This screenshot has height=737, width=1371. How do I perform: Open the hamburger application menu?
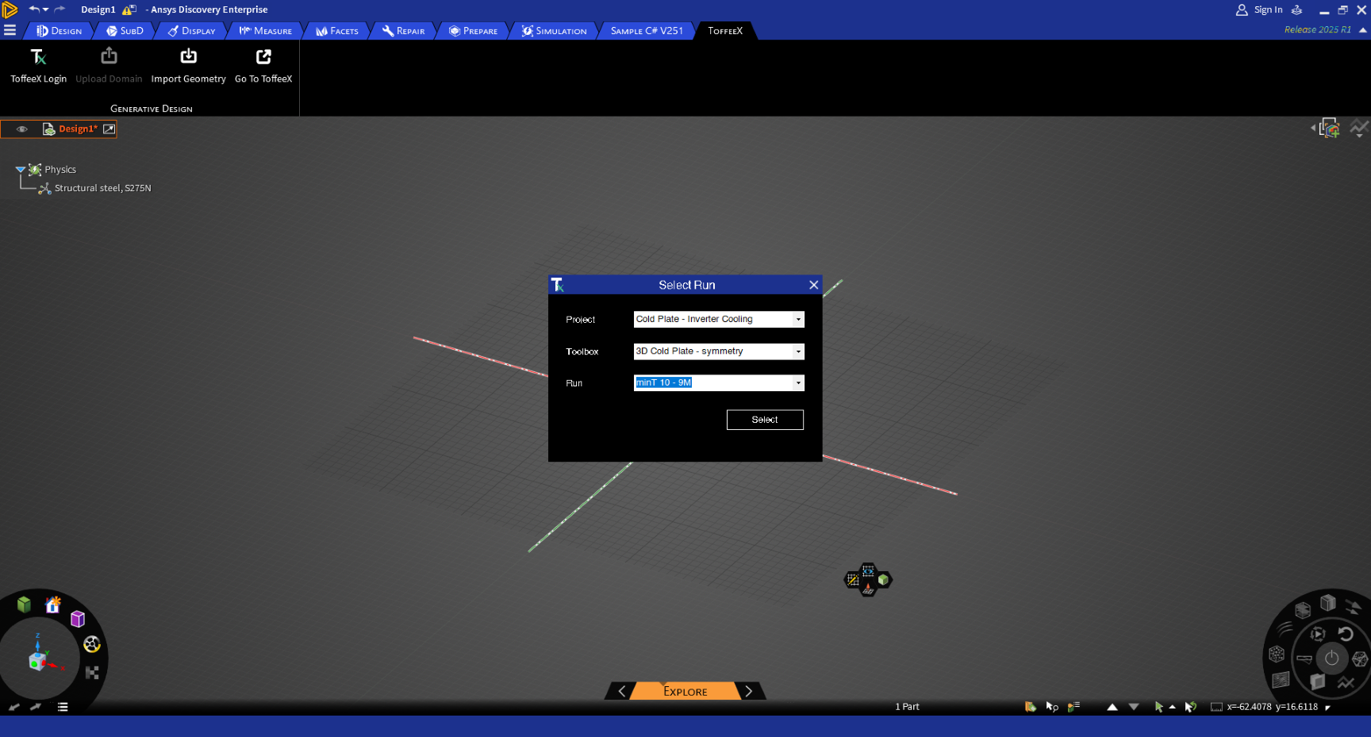[10, 30]
